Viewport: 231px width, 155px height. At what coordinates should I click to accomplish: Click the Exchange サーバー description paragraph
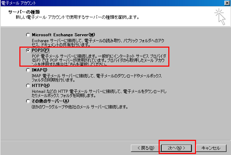(98, 43)
